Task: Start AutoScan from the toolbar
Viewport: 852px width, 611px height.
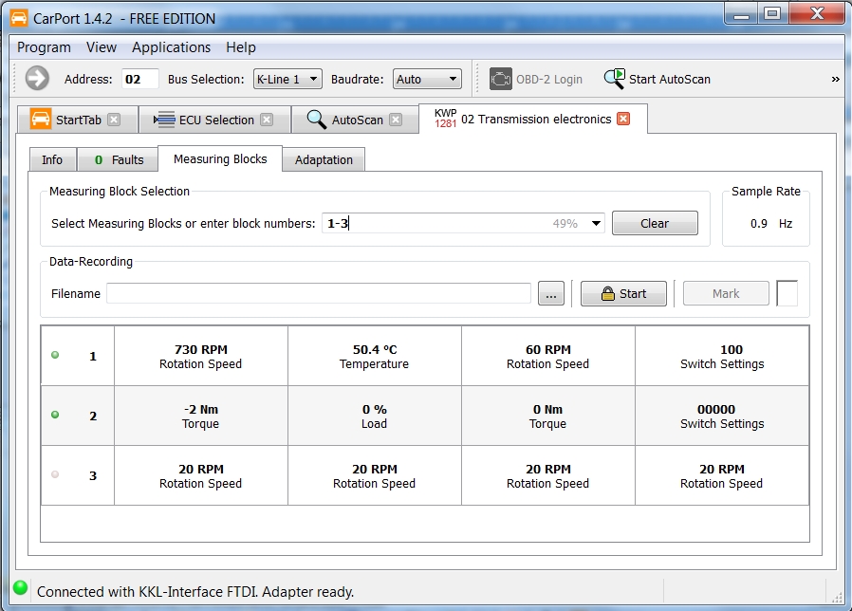Action: (x=658, y=79)
